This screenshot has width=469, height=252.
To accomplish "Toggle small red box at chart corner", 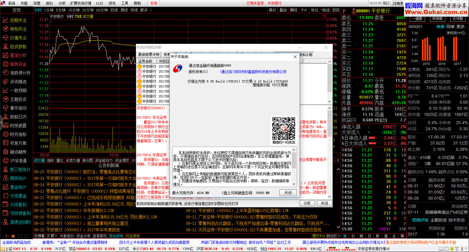I will click(324, 17).
